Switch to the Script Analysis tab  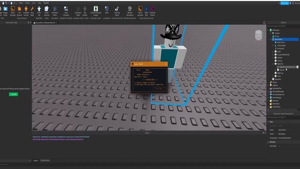point(45,161)
